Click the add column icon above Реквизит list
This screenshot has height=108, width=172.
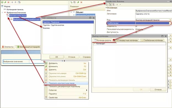(x=74, y=2)
